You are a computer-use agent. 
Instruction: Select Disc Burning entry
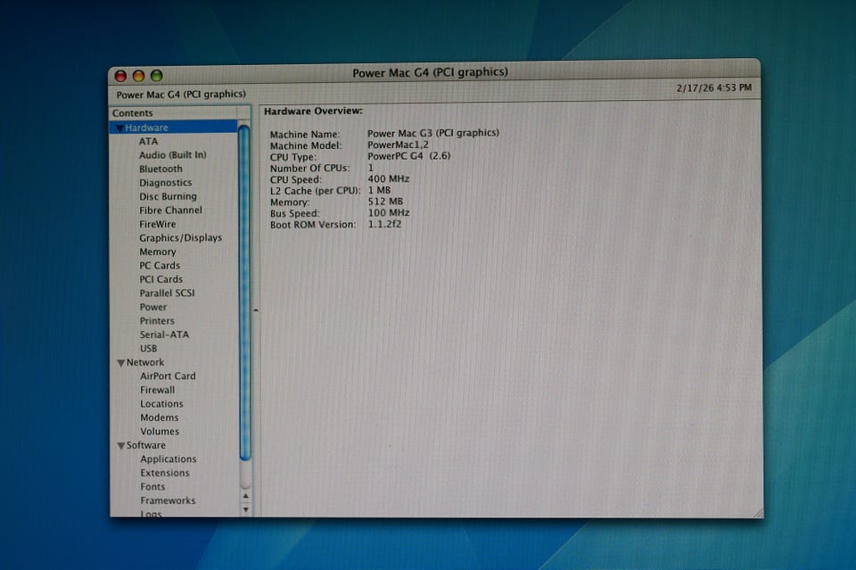(x=168, y=196)
